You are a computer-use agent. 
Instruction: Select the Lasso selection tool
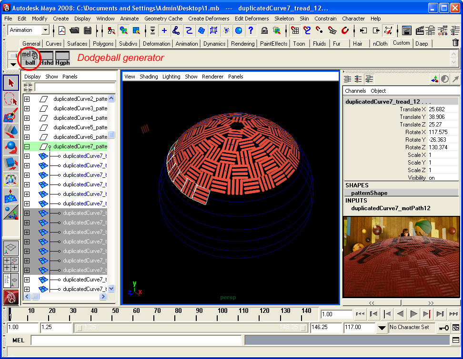(x=11, y=99)
